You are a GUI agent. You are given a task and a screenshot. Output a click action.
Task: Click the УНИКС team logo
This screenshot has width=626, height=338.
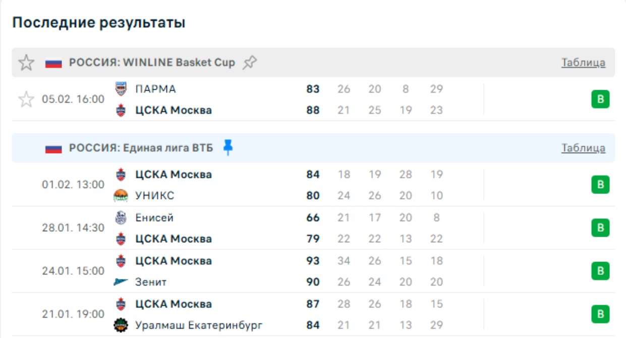[x=121, y=195]
